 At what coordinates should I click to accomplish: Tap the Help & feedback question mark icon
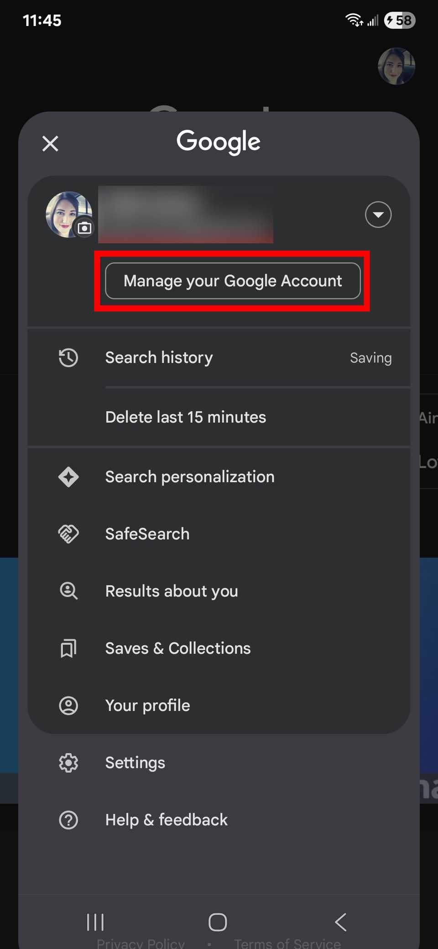click(68, 820)
